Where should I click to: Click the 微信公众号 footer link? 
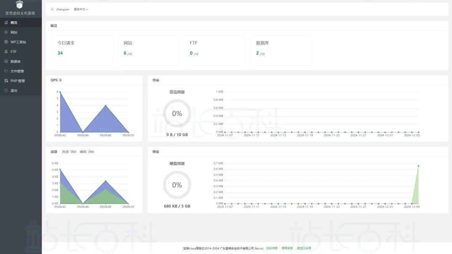304,248
